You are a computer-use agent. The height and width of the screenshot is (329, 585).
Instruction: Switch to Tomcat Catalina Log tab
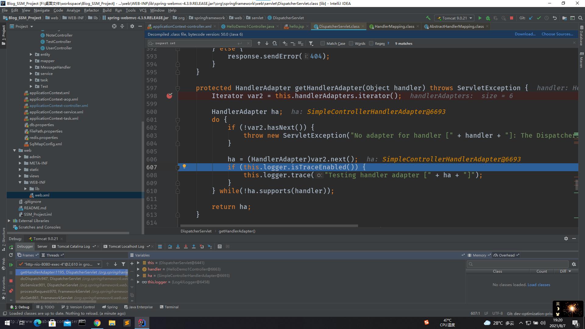(73, 246)
